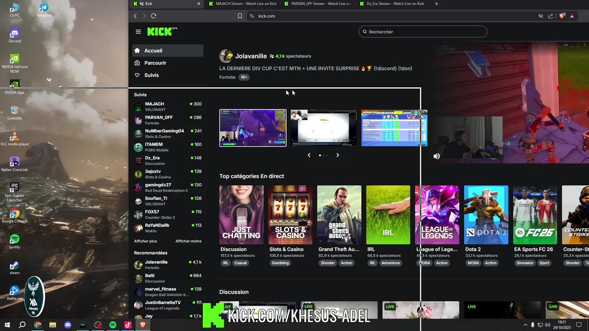Open Telegram desktop shortcut

[44, 10]
